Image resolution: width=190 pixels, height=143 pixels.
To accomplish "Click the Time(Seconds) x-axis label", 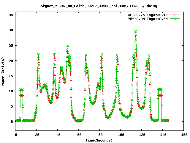I will pos(99,140).
